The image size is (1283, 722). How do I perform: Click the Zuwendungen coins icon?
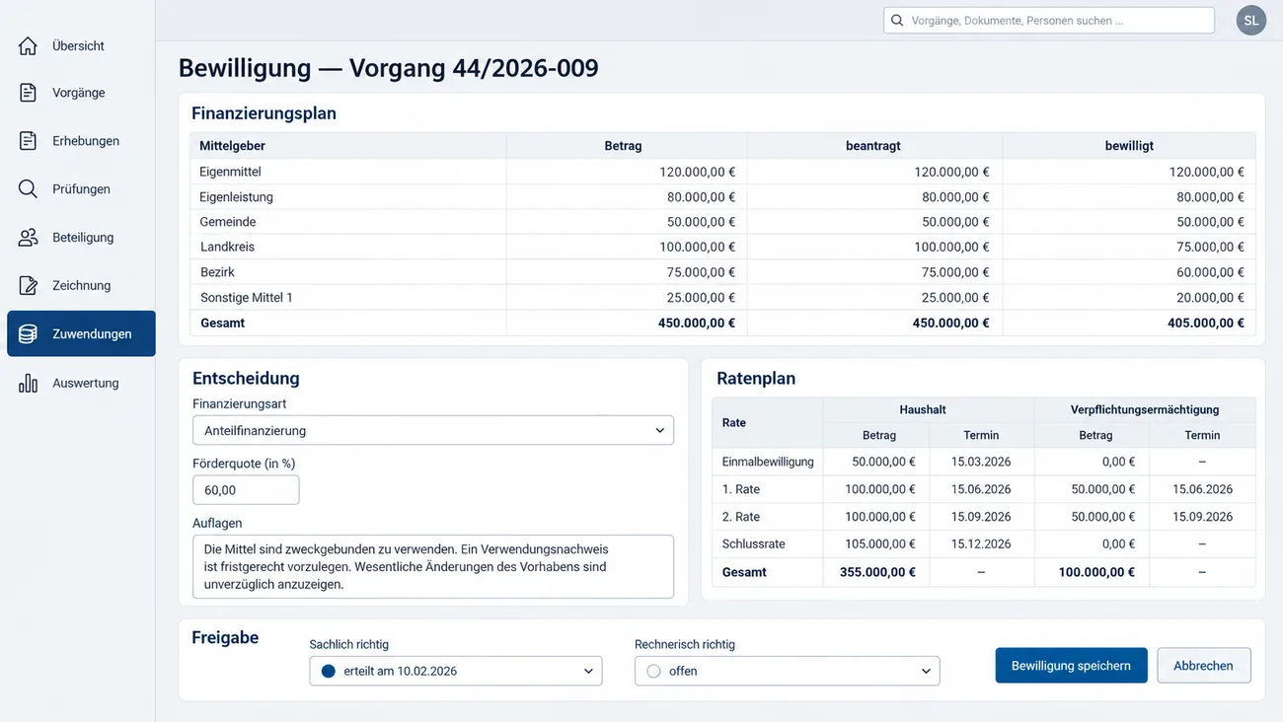28,334
